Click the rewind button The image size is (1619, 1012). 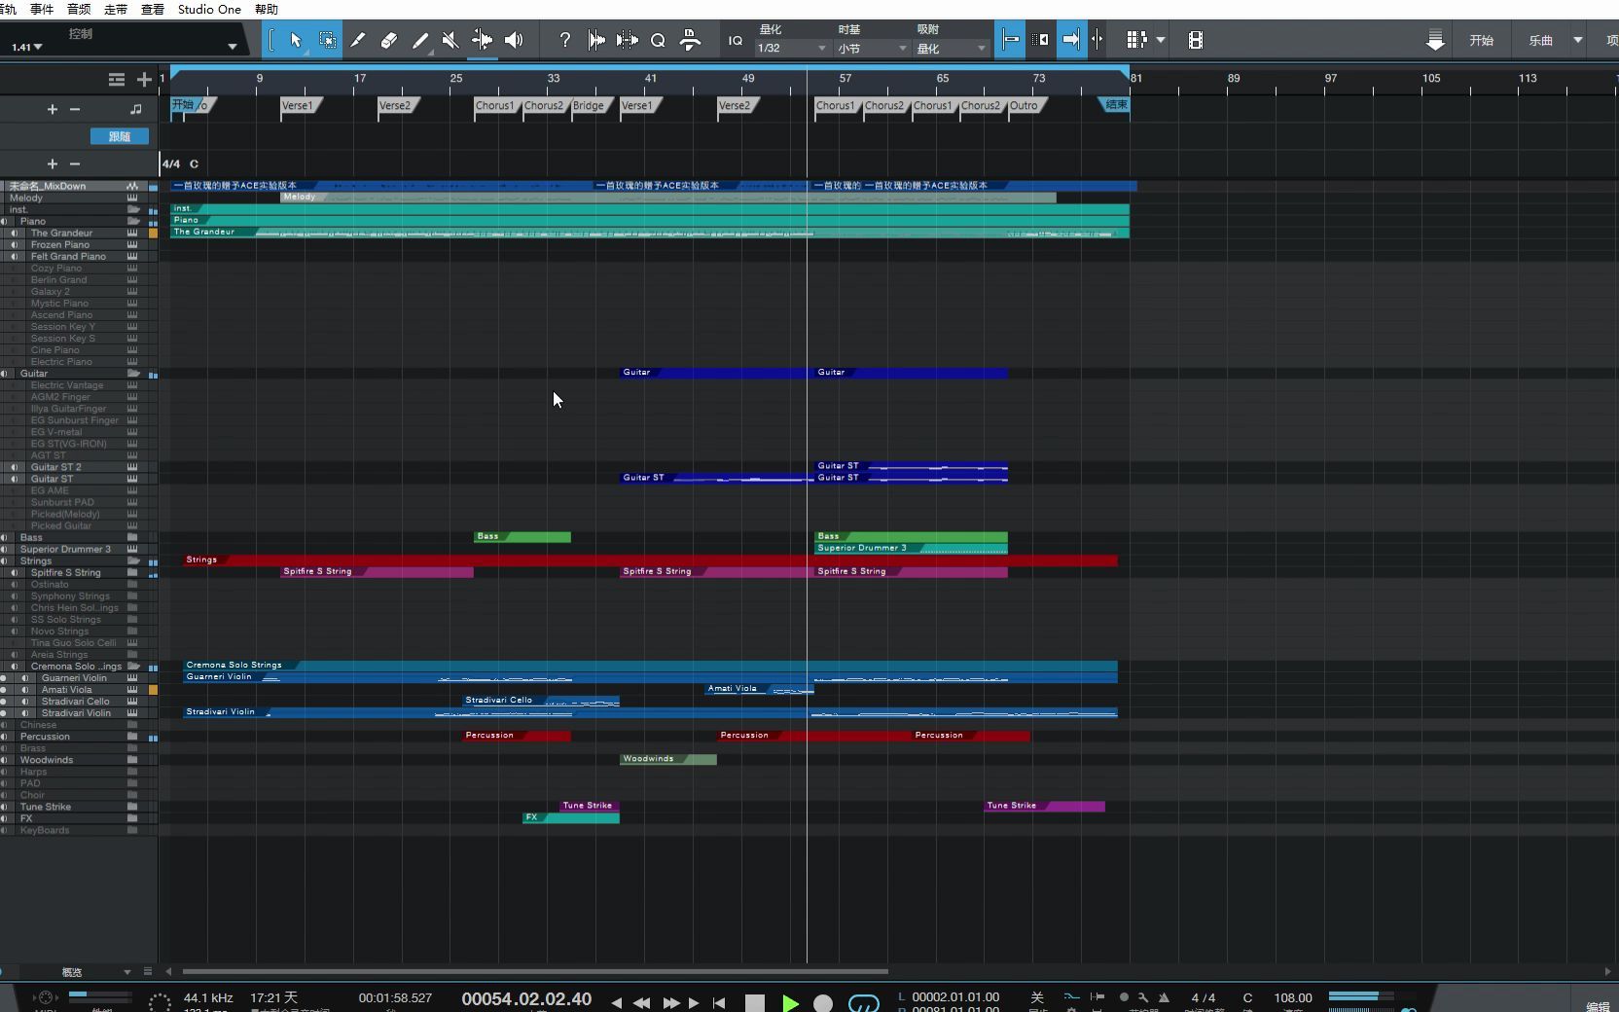[x=642, y=1002]
